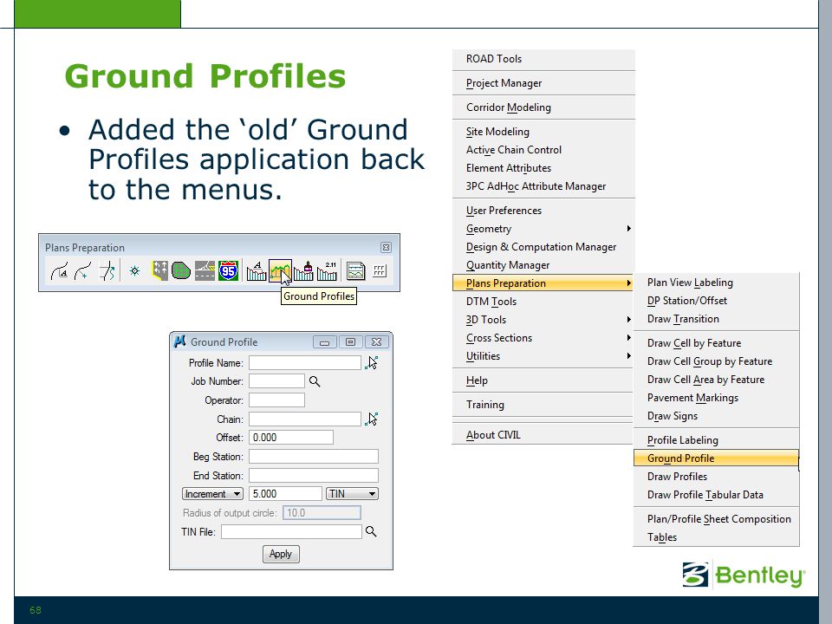This screenshot has width=832, height=624.
Task: Choose DTM Tools in the menu
Action: point(543,302)
